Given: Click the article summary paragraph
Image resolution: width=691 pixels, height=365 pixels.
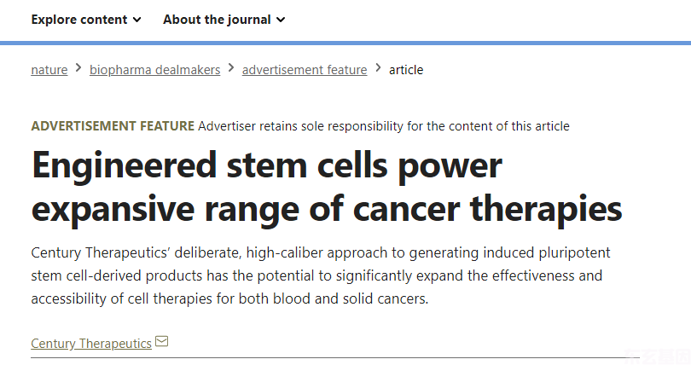Looking at the screenshot, I should click(x=321, y=275).
